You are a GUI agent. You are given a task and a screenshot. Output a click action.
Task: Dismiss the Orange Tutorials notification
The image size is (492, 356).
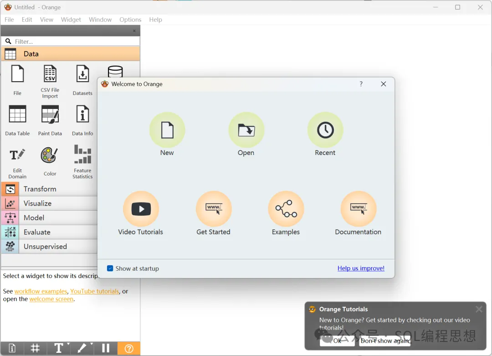(479, 309)
